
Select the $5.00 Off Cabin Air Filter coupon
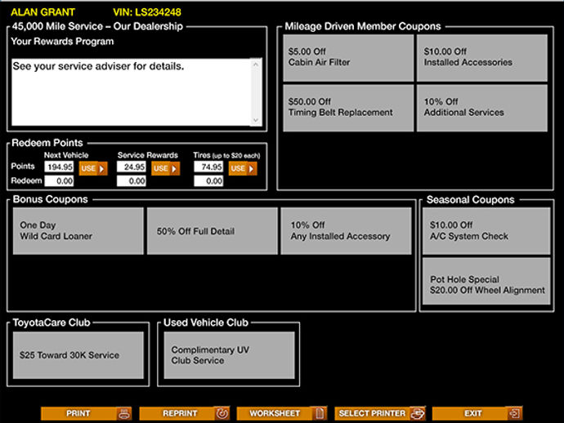tap(348, 58)
